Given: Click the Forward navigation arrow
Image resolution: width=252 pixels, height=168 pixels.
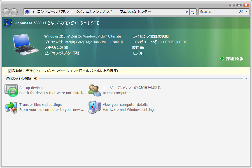Looking at the screenshot, I should coord(14,12).
